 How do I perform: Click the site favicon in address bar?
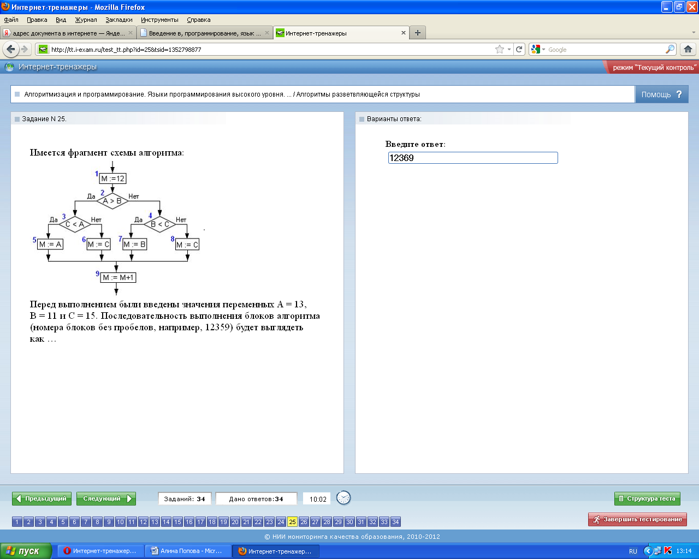pyautogui.click(x=43, y=49)
